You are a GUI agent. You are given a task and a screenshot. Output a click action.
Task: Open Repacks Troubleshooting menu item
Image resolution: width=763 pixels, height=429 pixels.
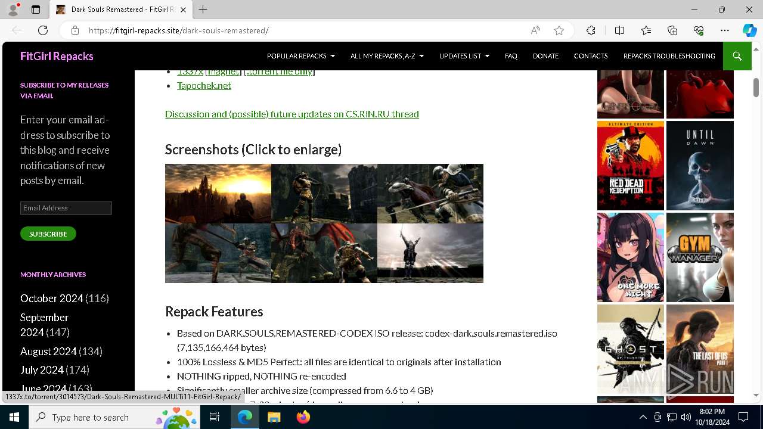coord(669,56)
